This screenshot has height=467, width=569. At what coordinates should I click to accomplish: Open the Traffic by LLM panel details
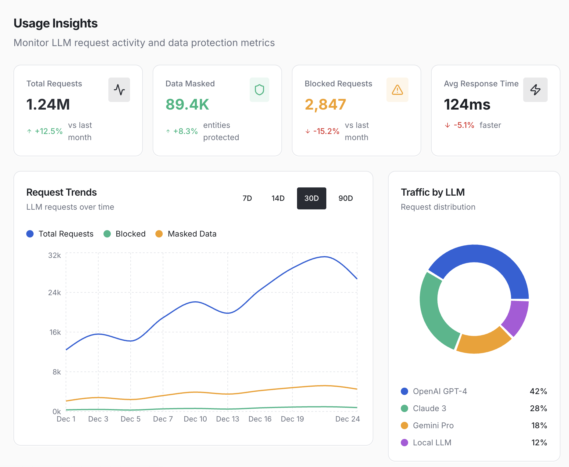(433, 192)
